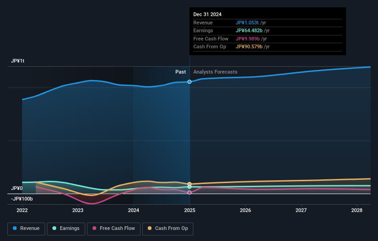Select the 2026 x-axis label
The width and height of the screenshot is (378, 241).
click(x=245, y=211)
